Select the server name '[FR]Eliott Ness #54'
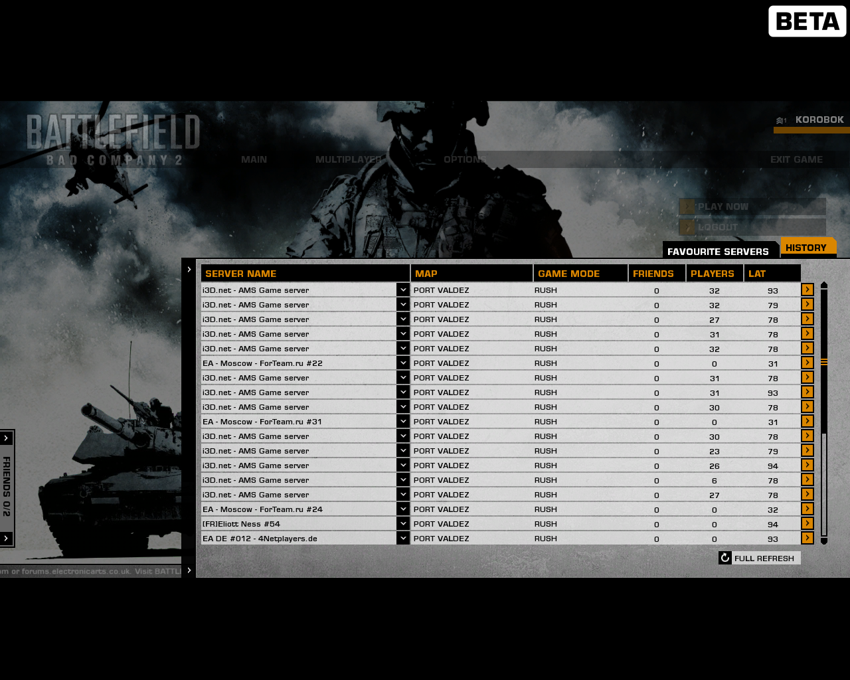Screen dimensions: 850x680 242,524
